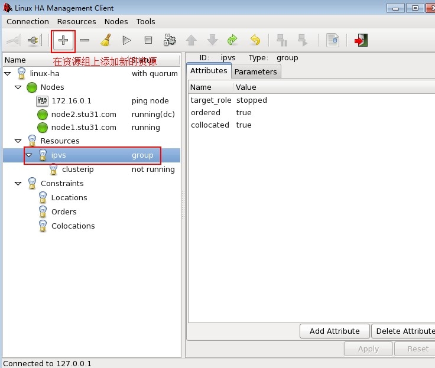Viewport: 435px width, 368px height.
Task: Click the Name column header in attributes table
Action: tap(211, 87)
